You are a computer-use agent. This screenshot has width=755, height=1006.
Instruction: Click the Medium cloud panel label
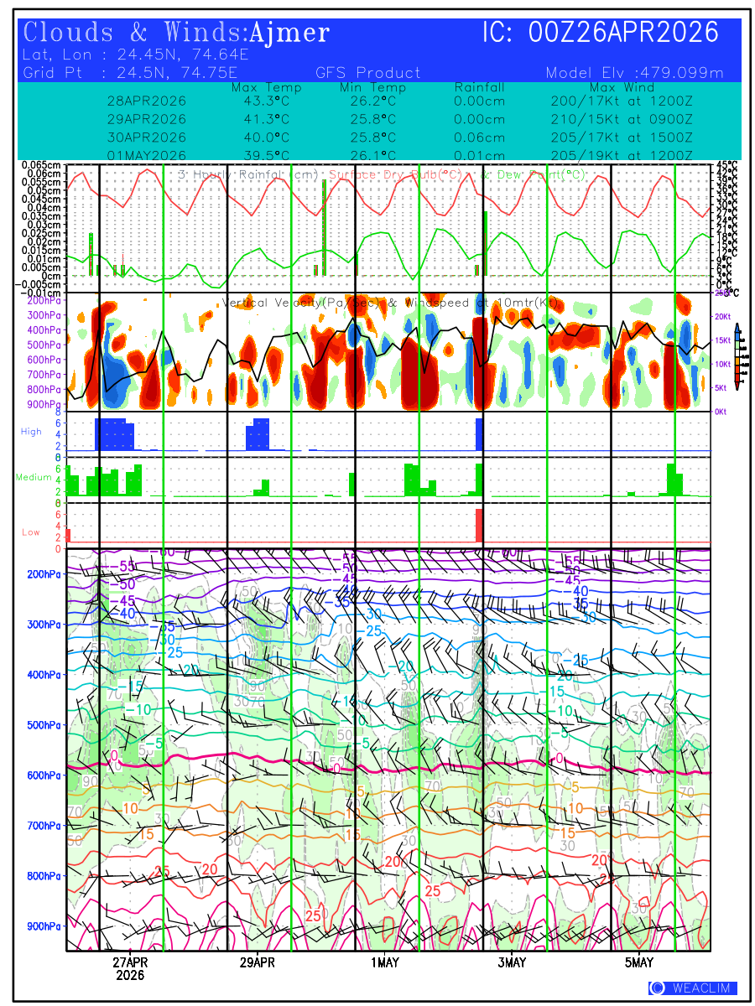34,477
